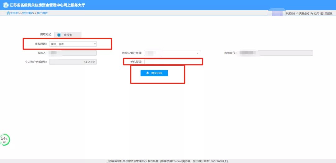Navigate to 我的提取 in the breadcrumb
This screenshot has width=336, height=163.
tap(27, 13)
